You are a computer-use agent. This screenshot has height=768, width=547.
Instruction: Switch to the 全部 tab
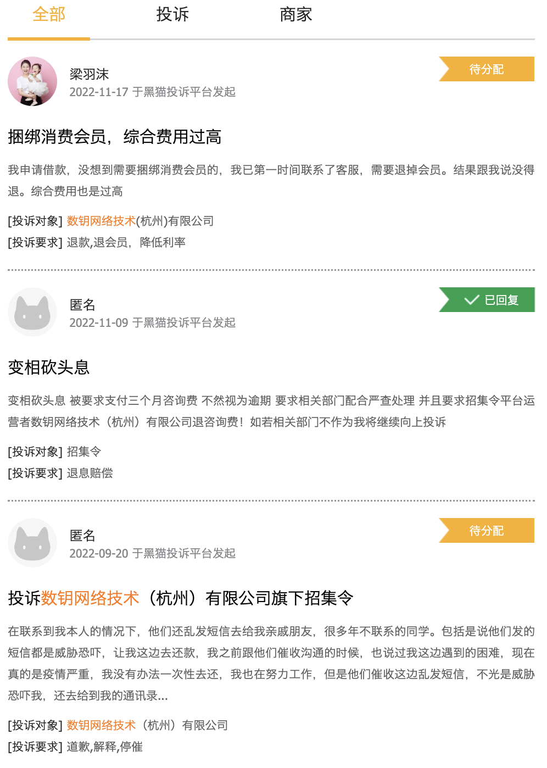pyautogui.click(x=49, y=15)
